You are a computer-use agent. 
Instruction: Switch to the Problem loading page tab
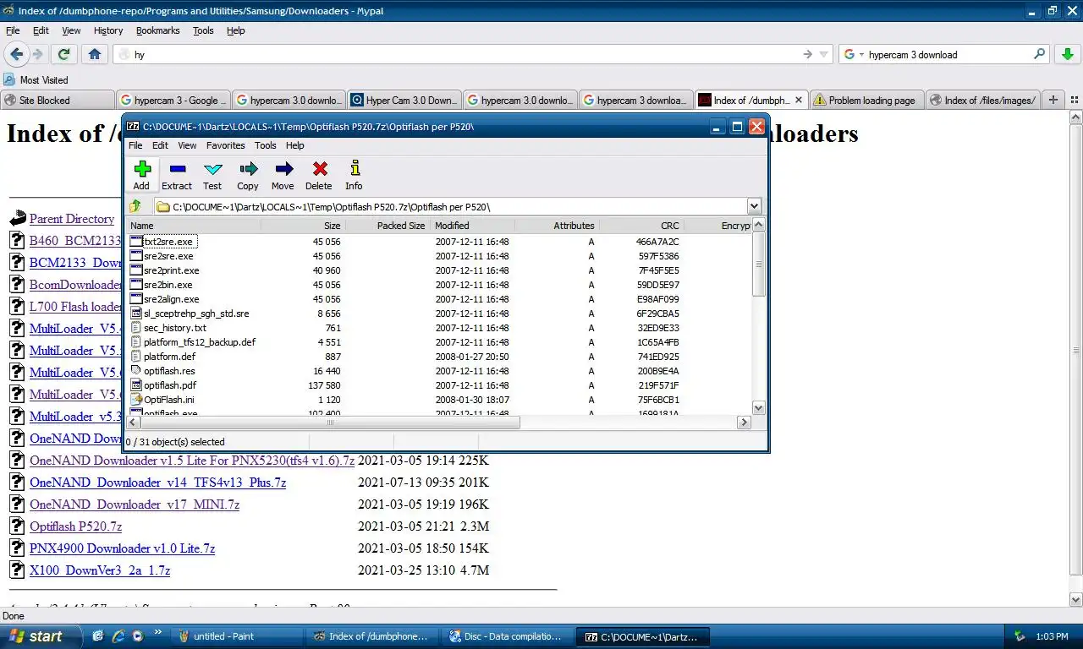pos(866,100)
